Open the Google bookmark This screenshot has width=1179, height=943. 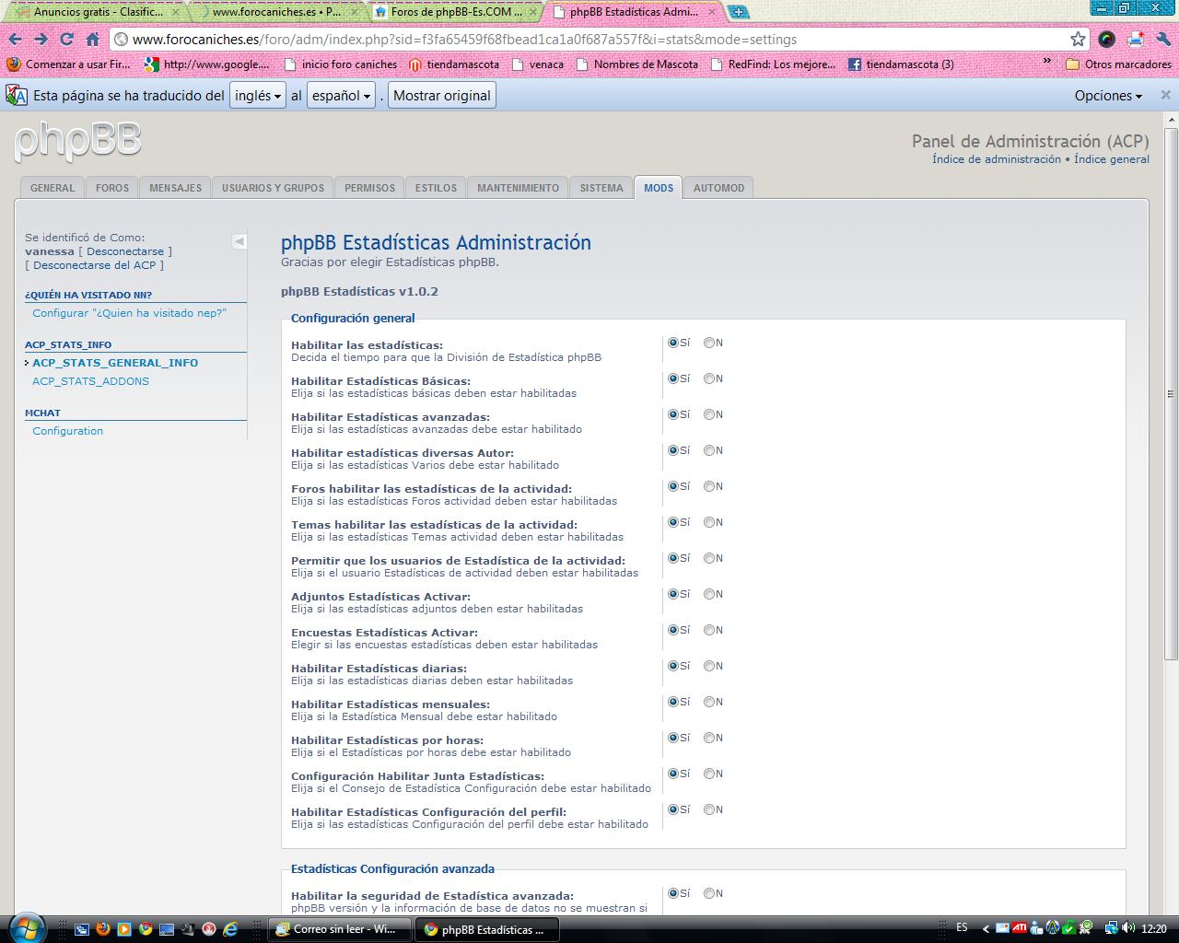tap(207, 64)
